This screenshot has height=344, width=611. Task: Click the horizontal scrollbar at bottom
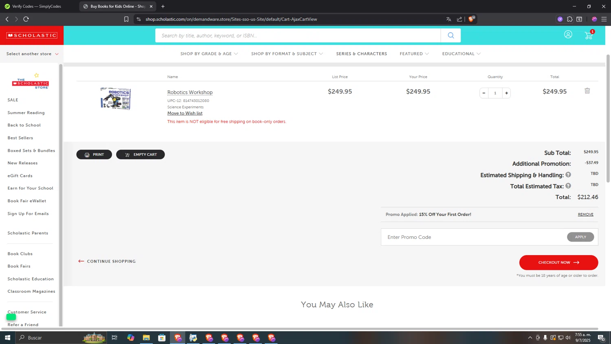click(x=299, y=329)
